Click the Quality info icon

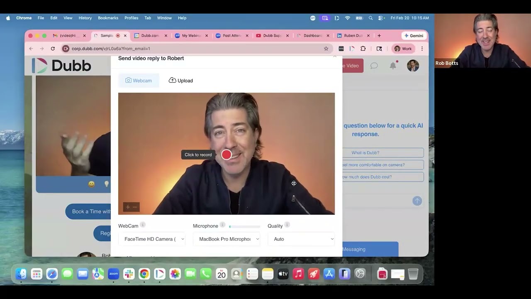click(287, 225)
